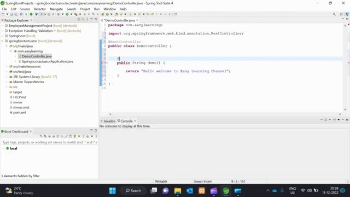Collapse the com.easylearning package
Image resolution: width=350 pixels, height=197 pixels.
[11, 51]
